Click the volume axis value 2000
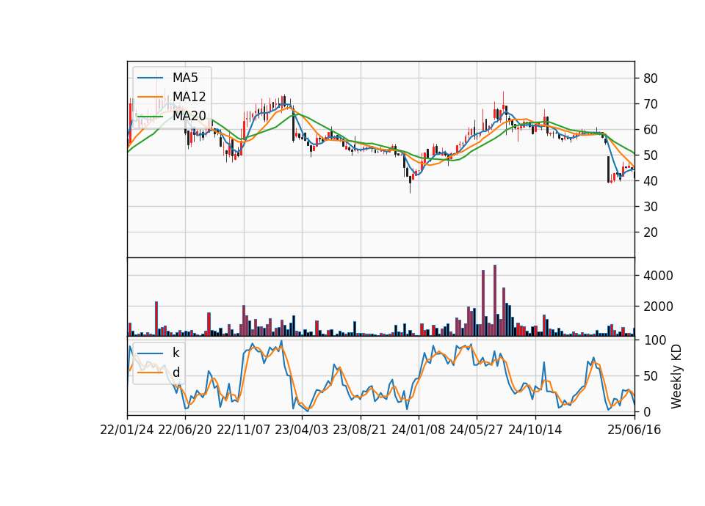705x506 pixels. click(x=658, y=307)
